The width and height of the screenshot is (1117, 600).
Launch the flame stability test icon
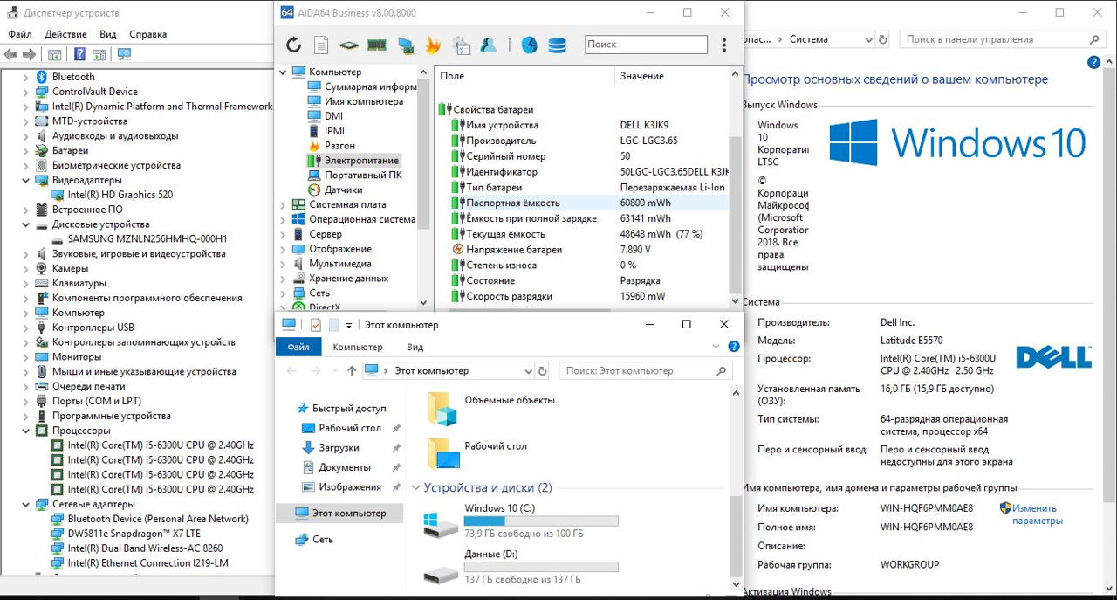434,45
